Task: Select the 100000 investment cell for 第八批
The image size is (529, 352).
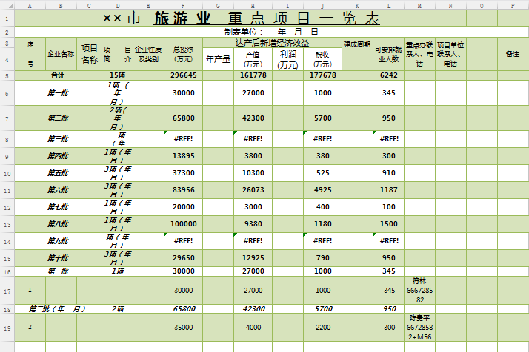Action: tap(183, 223)
